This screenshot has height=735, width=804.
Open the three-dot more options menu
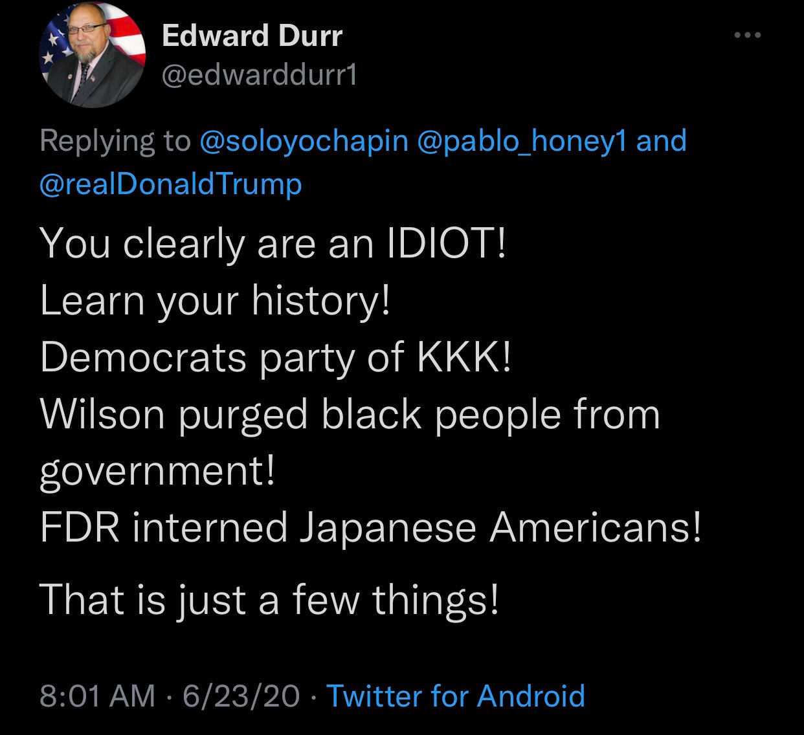(748, 35)
